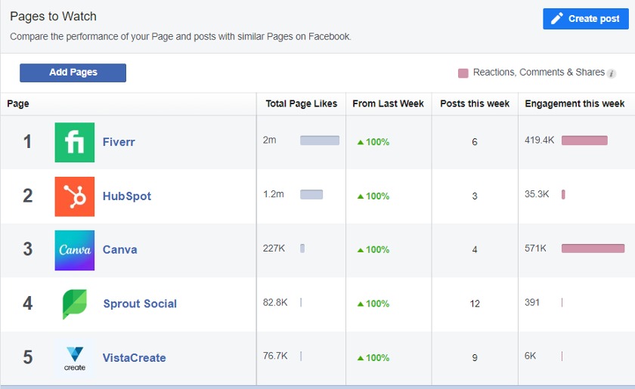Click VistaCreate's 76.7K likes value
The image size is (635, 389).
click(275, 356)
